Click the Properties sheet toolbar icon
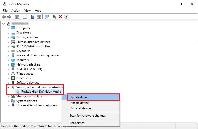 click(25, 17)
